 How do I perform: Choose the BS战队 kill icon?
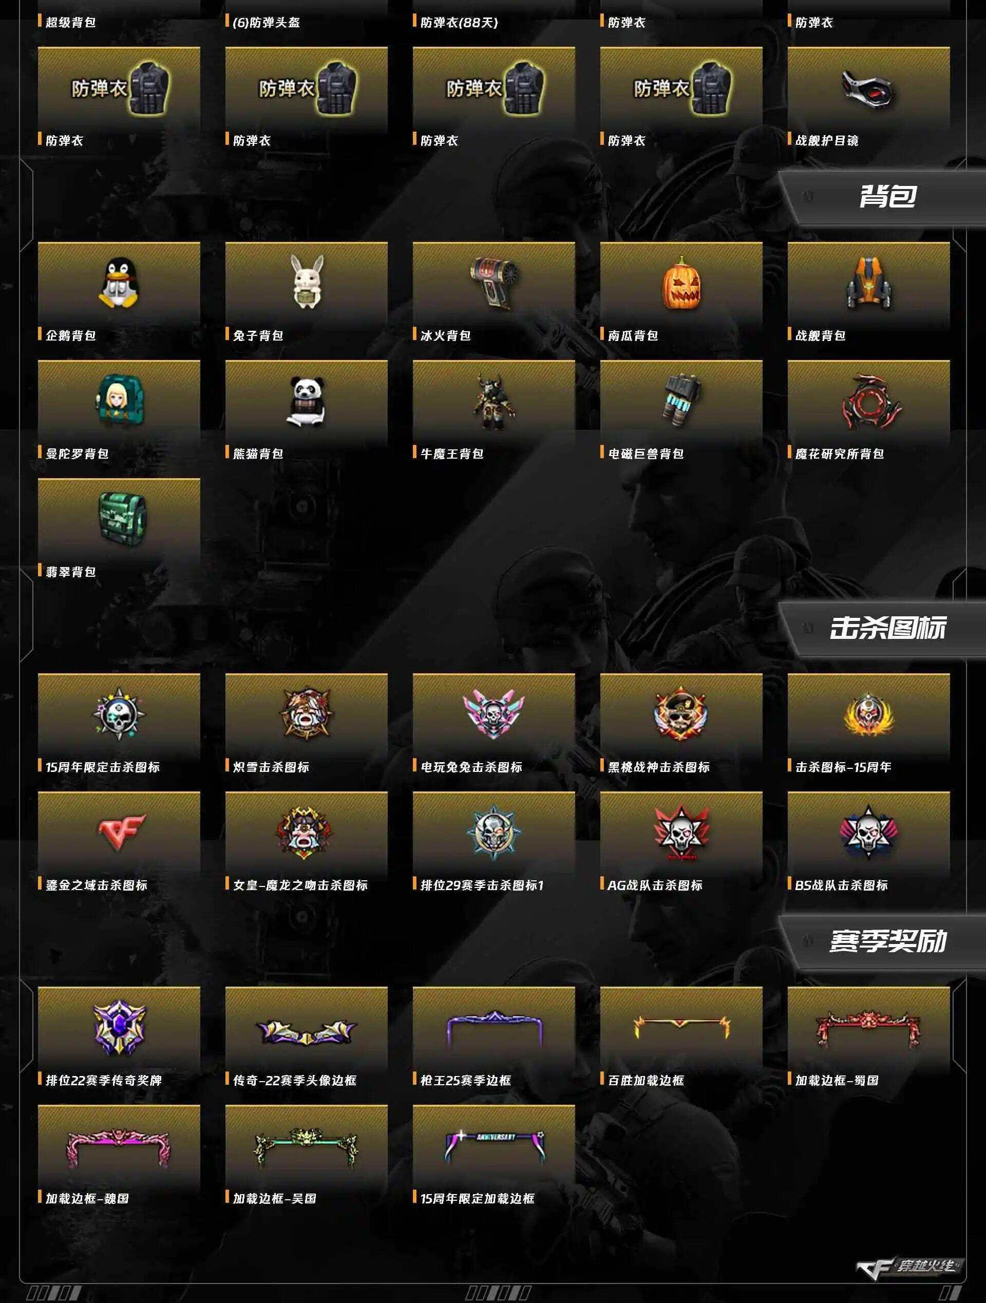868,832
